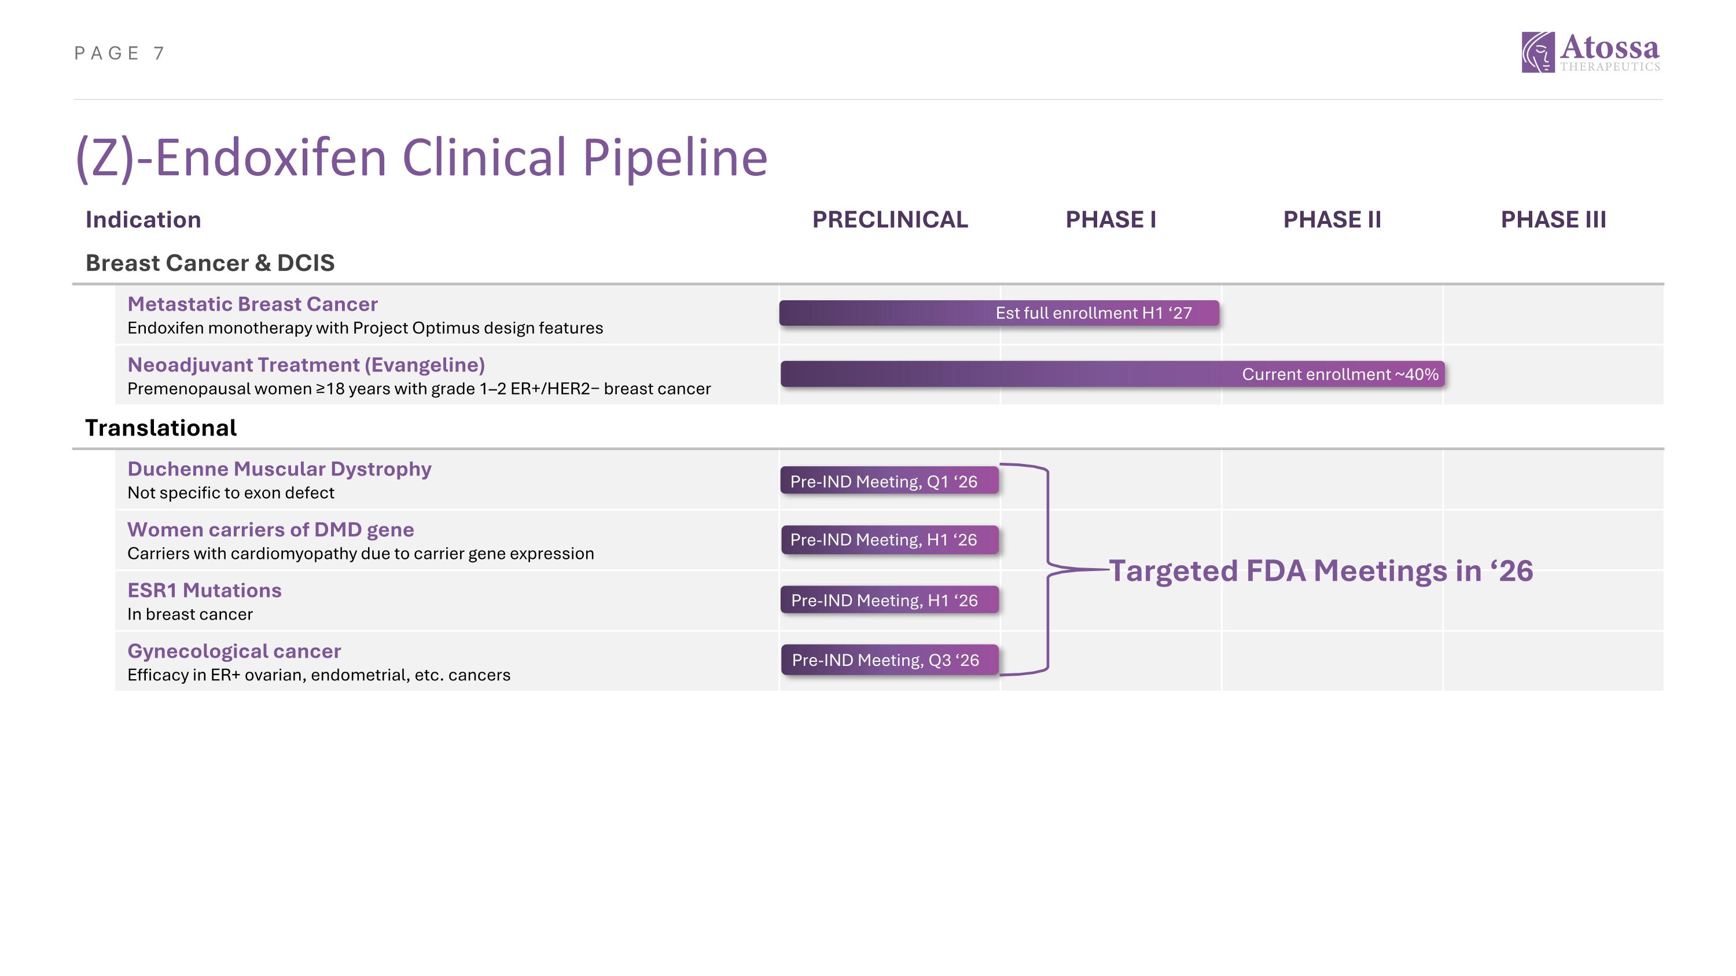Click the (Z)-Endoxifen Clinical Pipeline title
Image resolution: width=1736 pixels, height=976 pixels.
click(x=421, y=157)
